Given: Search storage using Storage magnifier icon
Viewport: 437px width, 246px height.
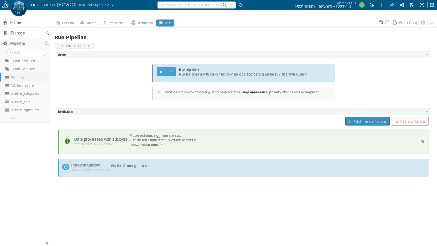Looking at the screenshot, I should (x=47, y=33).
